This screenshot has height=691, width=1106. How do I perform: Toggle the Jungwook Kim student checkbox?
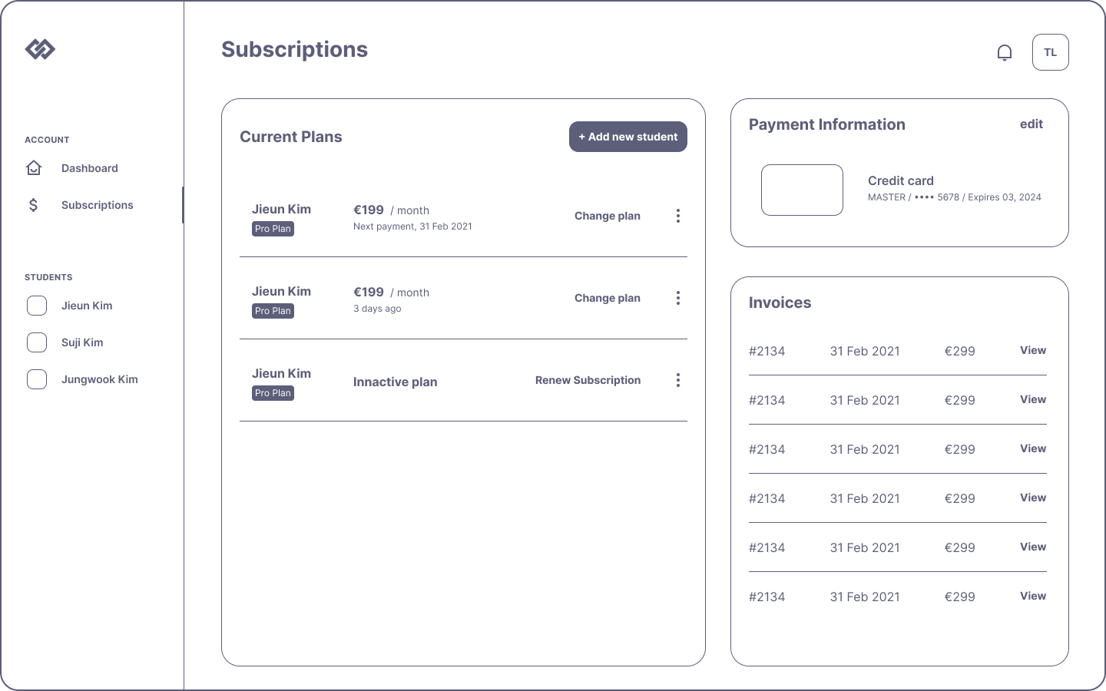click(x=37, y=379)
